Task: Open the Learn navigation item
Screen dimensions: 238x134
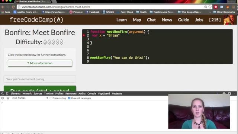Action: pyautogui.click(x=122, y=20)
